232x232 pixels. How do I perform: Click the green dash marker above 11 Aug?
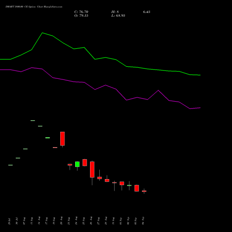tap(32, 121)
